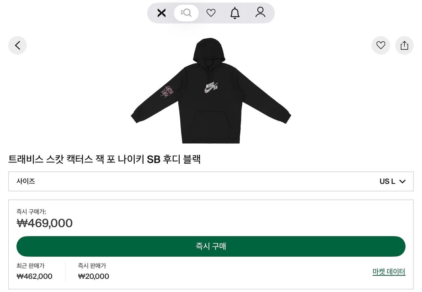This screenshot has width=422, height=292.
Task: View saved items via the heart icon
Action: click(x=211, y=12)
